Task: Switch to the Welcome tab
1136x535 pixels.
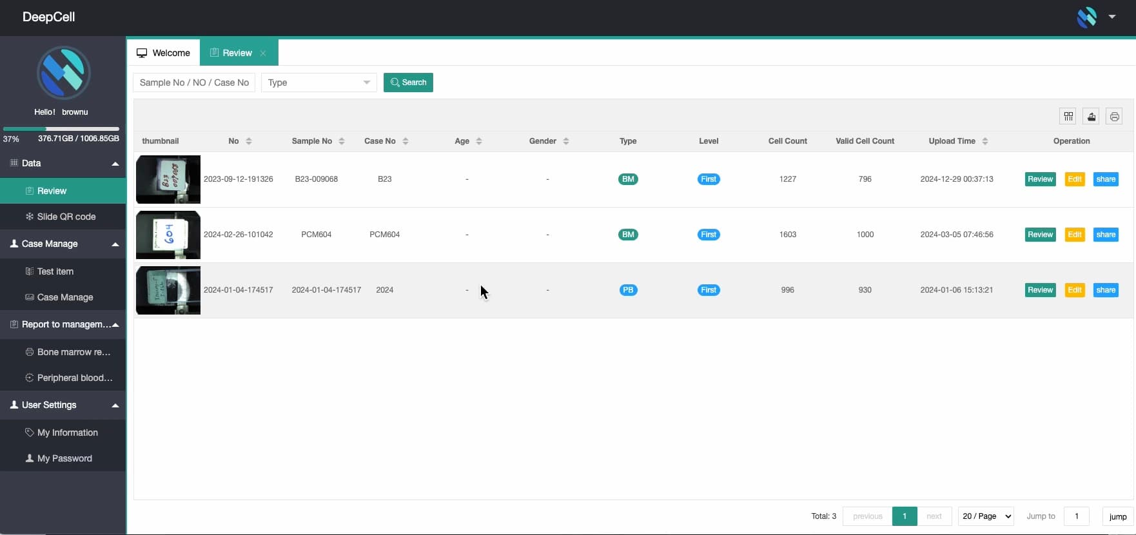Action: (x=164, y=53)
